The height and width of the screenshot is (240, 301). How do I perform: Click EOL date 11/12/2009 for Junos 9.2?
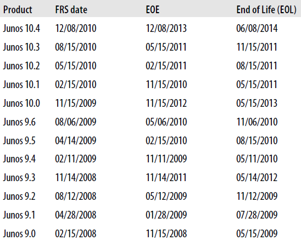[x=257, y=196]
